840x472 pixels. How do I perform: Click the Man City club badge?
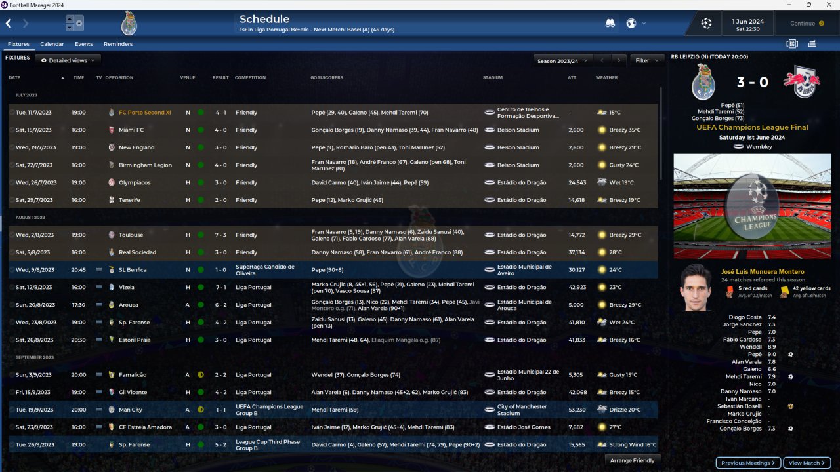point(112,410)
